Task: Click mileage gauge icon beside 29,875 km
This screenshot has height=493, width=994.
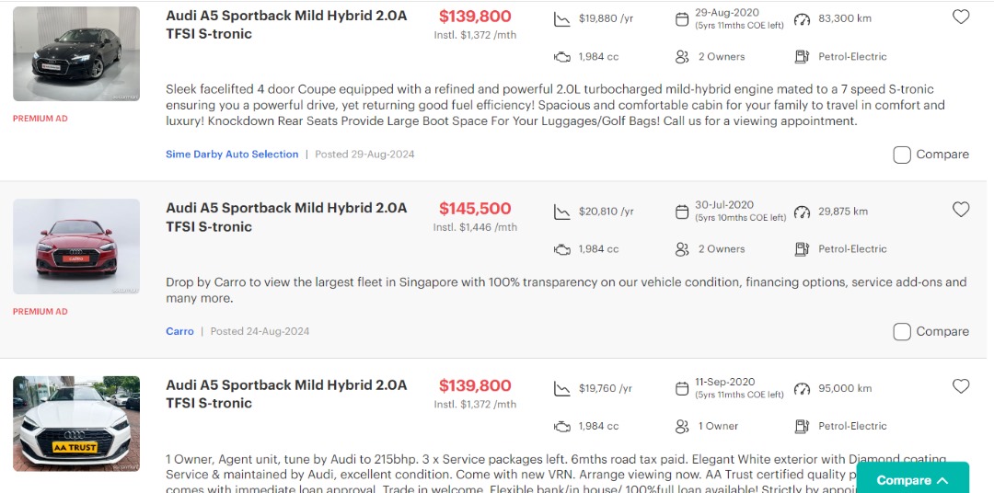Action: coord(803,212)
